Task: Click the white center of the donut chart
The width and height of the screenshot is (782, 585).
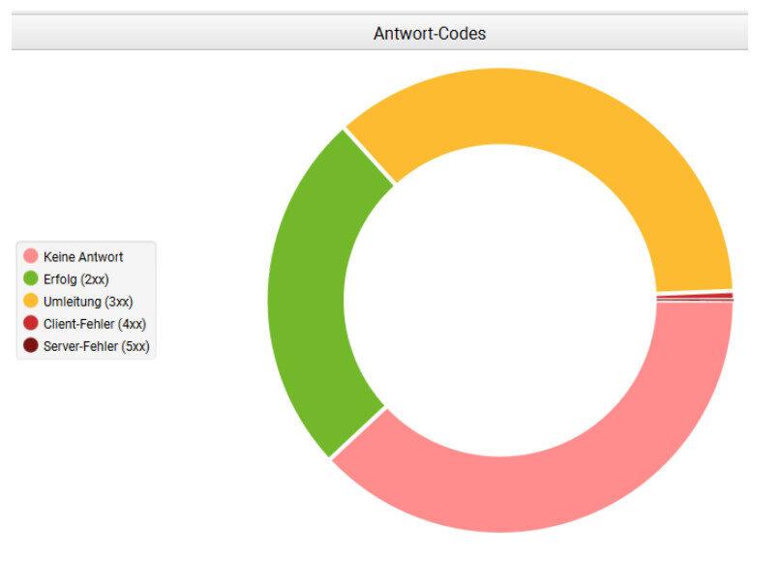Action: (500, 300)
